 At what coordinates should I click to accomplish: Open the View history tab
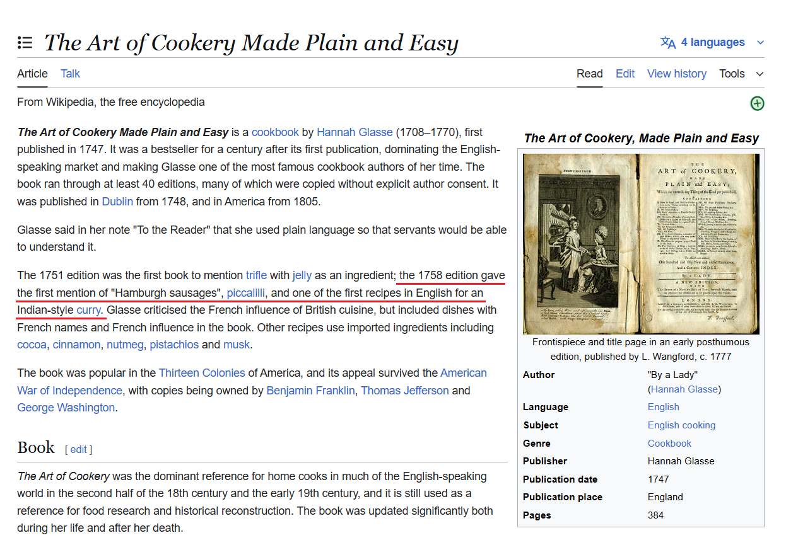point(677,74)
